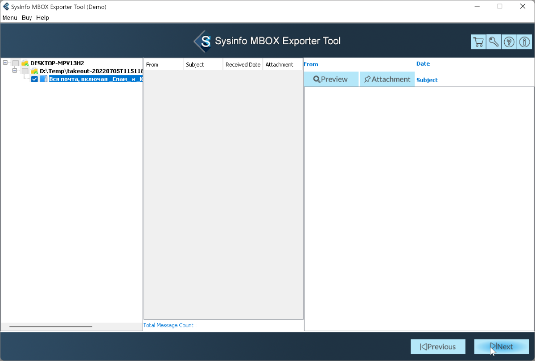Open the Help menu
The height and width of the screenshot is (361, 535).
[43, 18]
